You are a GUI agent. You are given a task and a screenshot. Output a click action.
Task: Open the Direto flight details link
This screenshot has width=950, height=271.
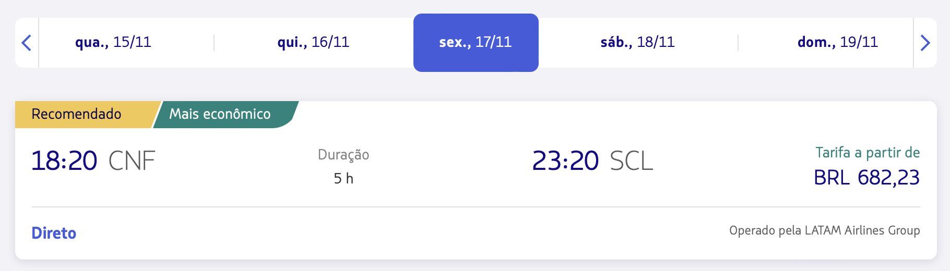click(54, 233)
